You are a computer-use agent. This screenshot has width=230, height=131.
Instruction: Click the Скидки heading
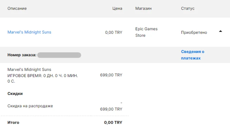click(x=15, y=94)
